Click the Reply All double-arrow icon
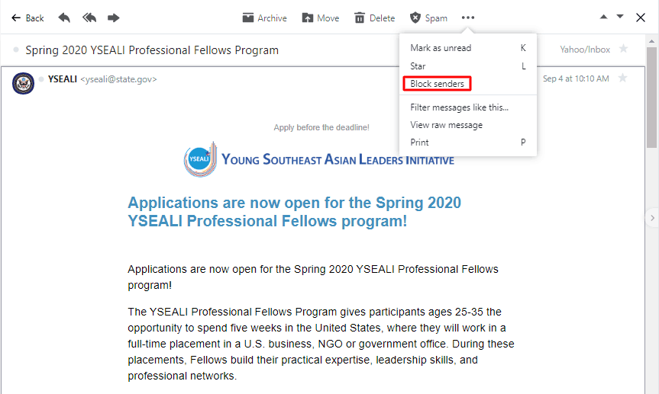 pos(89,18)
